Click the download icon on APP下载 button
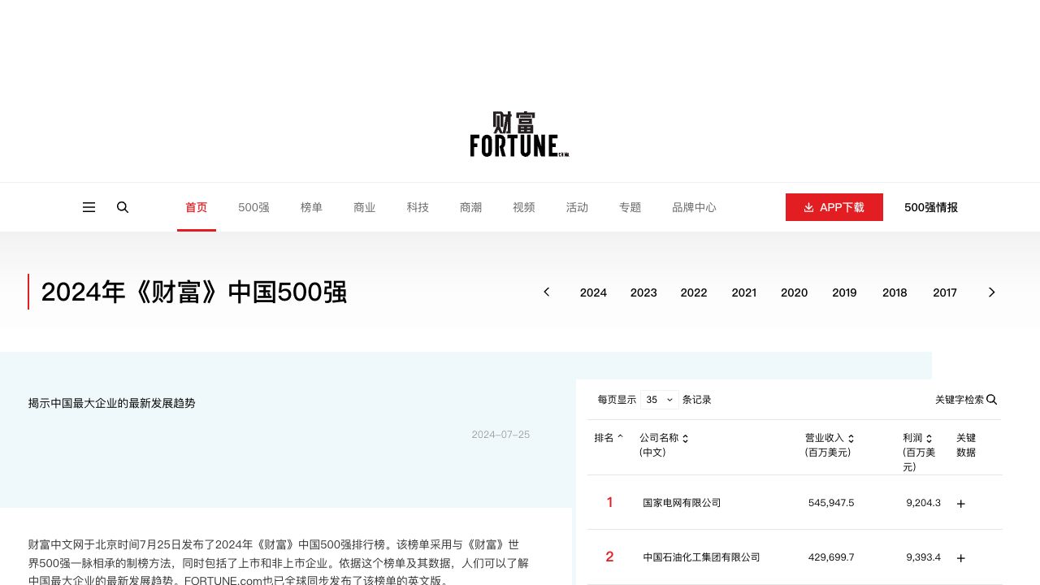1040x585 pixels. click(x=809, y=207)
